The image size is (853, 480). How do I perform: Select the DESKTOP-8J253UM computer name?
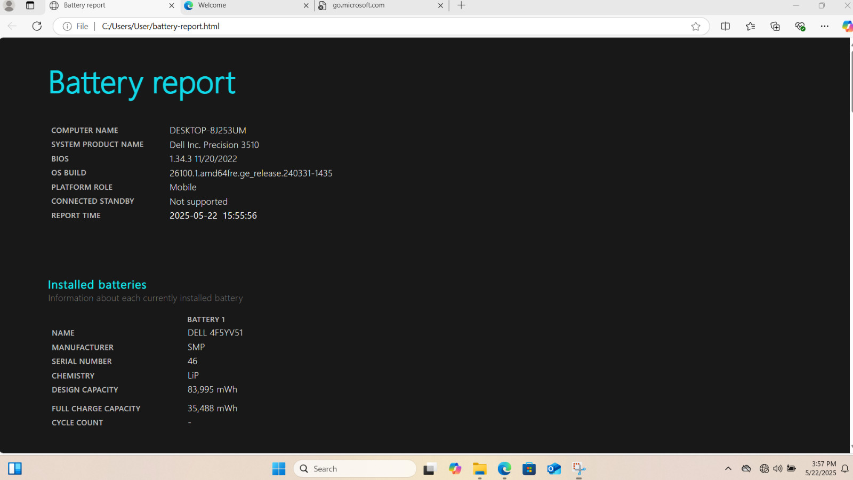[x=208, y=130]
